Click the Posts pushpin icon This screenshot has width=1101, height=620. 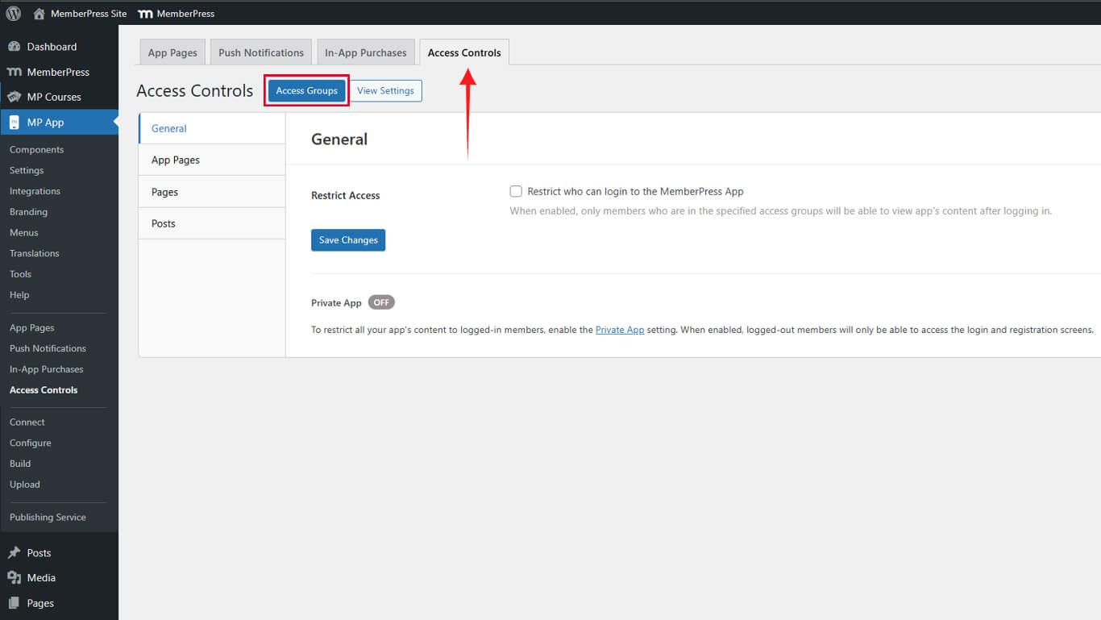14,553
